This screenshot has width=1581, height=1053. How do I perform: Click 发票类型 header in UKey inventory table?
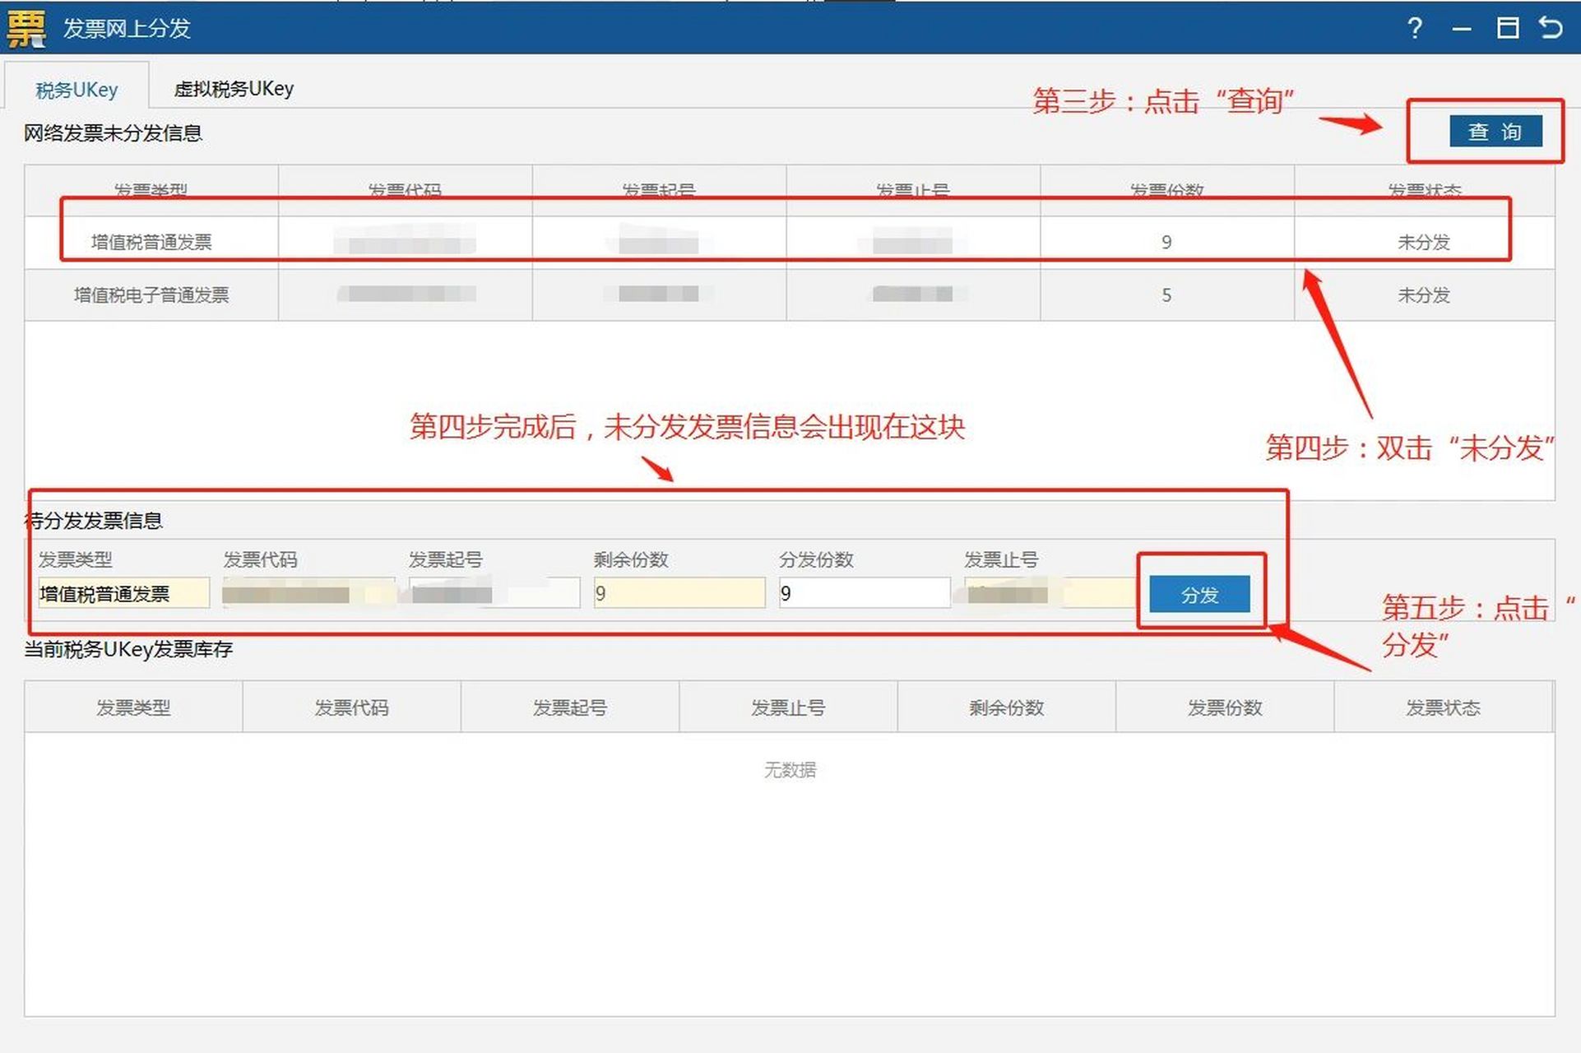[133, 707]
